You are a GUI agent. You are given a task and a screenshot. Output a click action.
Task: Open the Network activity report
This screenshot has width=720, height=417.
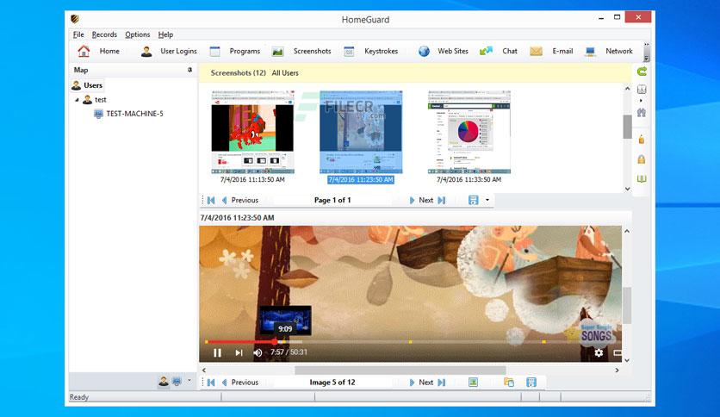[609, 51]
